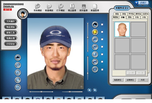Switch to the 甲字脸 tab

[131, 14]
